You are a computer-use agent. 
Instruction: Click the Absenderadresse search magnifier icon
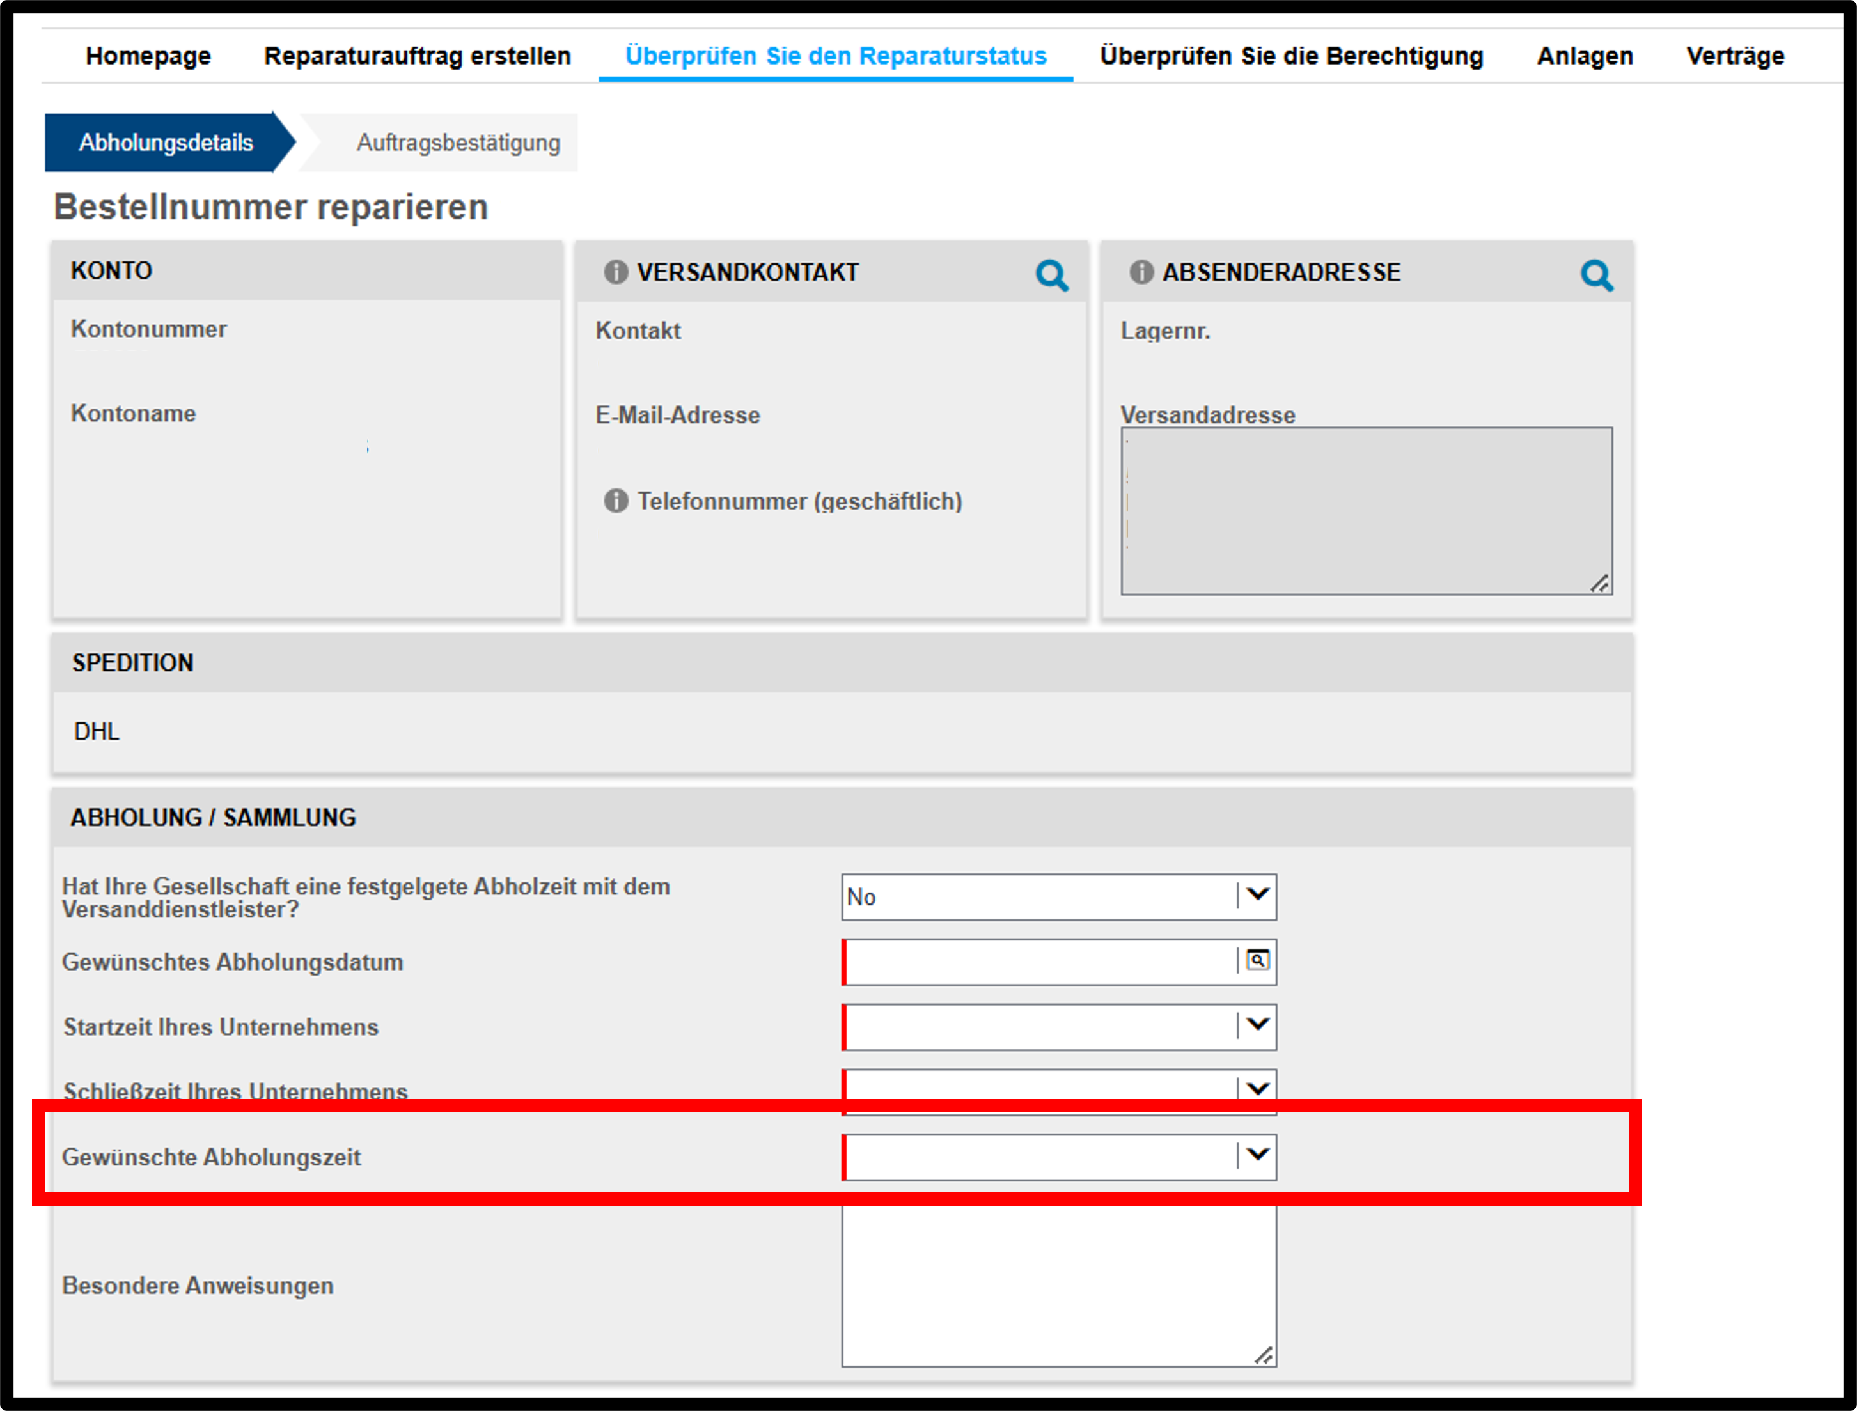[1597, 275]
